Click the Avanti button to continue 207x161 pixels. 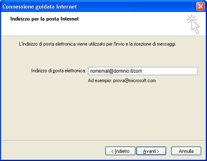[151, 151]
